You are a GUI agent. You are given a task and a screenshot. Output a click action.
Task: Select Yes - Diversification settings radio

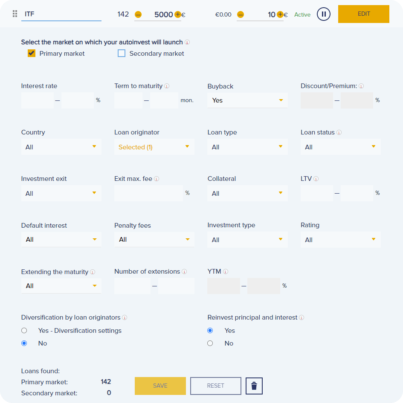24,331
